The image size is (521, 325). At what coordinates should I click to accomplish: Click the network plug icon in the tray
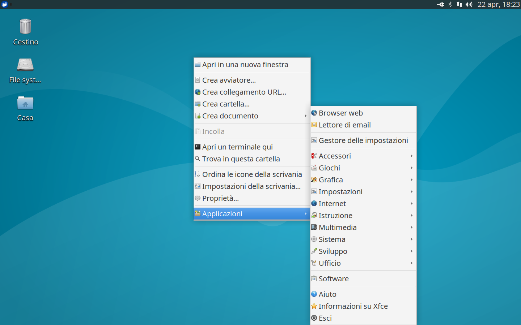[441, 5]
